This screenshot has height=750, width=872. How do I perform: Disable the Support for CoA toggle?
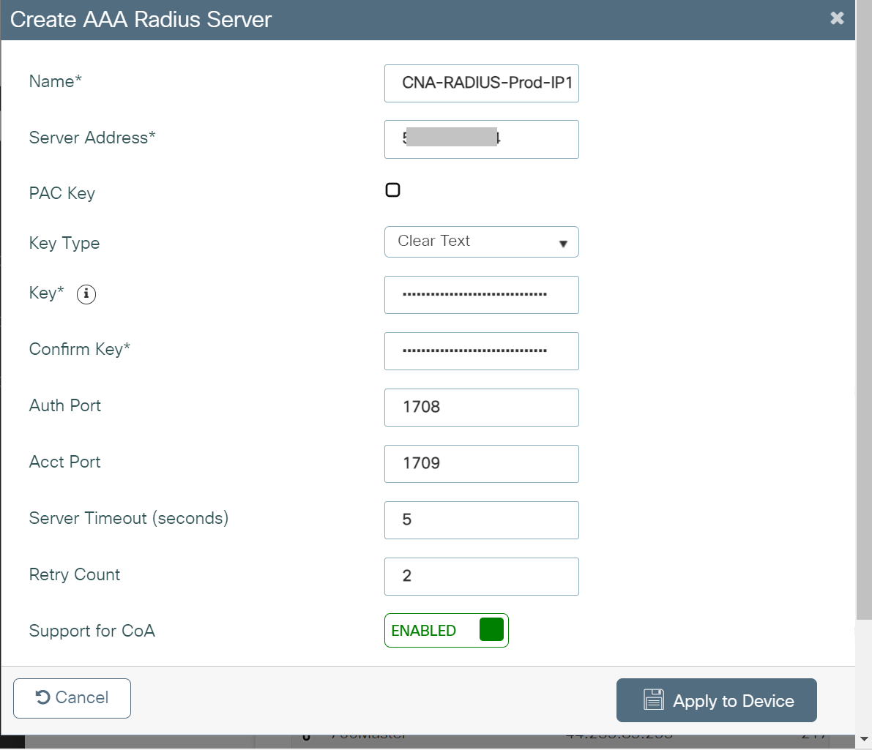point(446,630)
